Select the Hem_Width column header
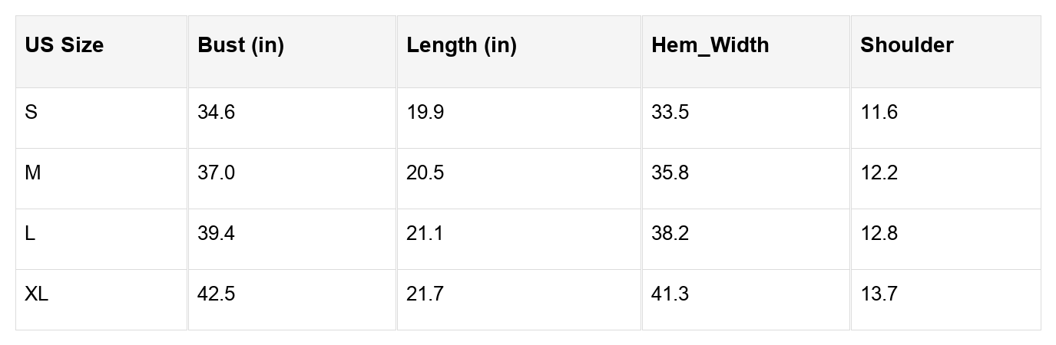1056x345 pixels. (x=710, y=46)
